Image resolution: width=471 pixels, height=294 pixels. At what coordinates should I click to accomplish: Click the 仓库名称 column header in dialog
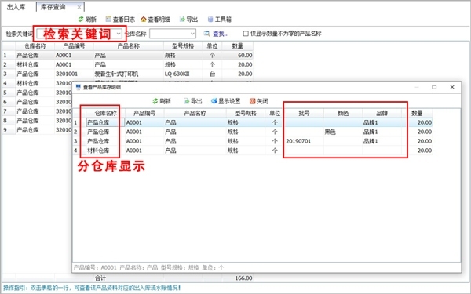tap(105, 114)
